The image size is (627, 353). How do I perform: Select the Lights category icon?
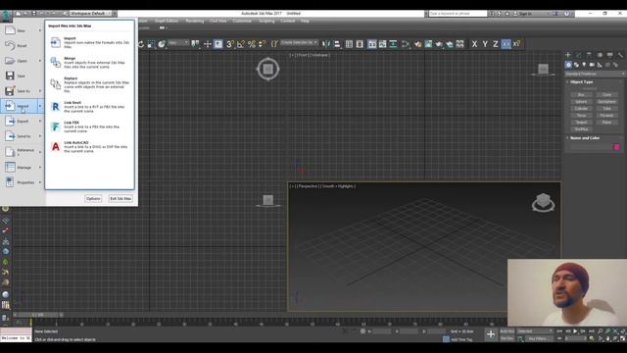tap(584, 65)
